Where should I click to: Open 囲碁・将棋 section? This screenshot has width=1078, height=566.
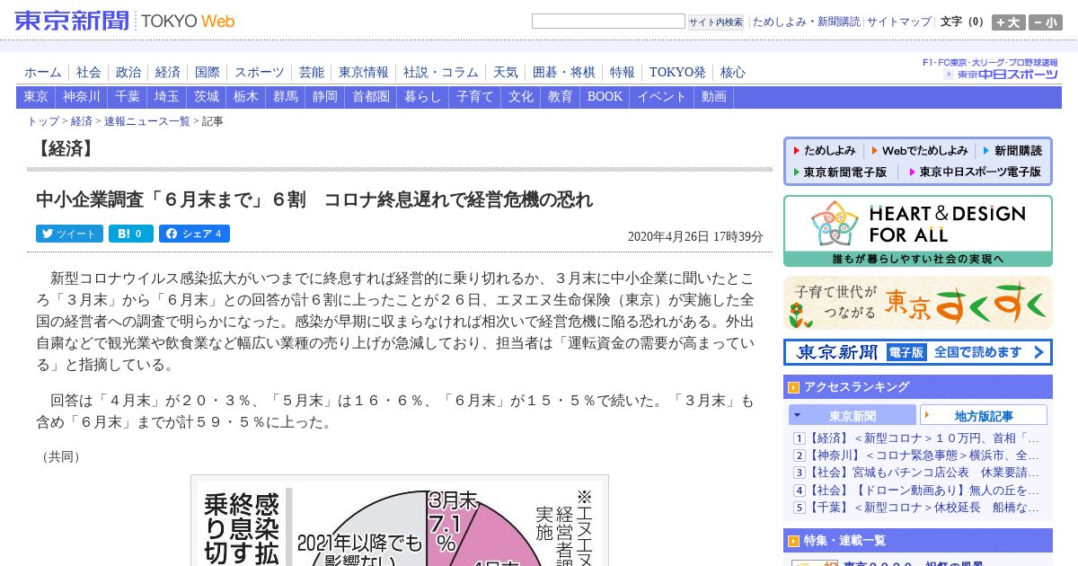pos(564,73)
